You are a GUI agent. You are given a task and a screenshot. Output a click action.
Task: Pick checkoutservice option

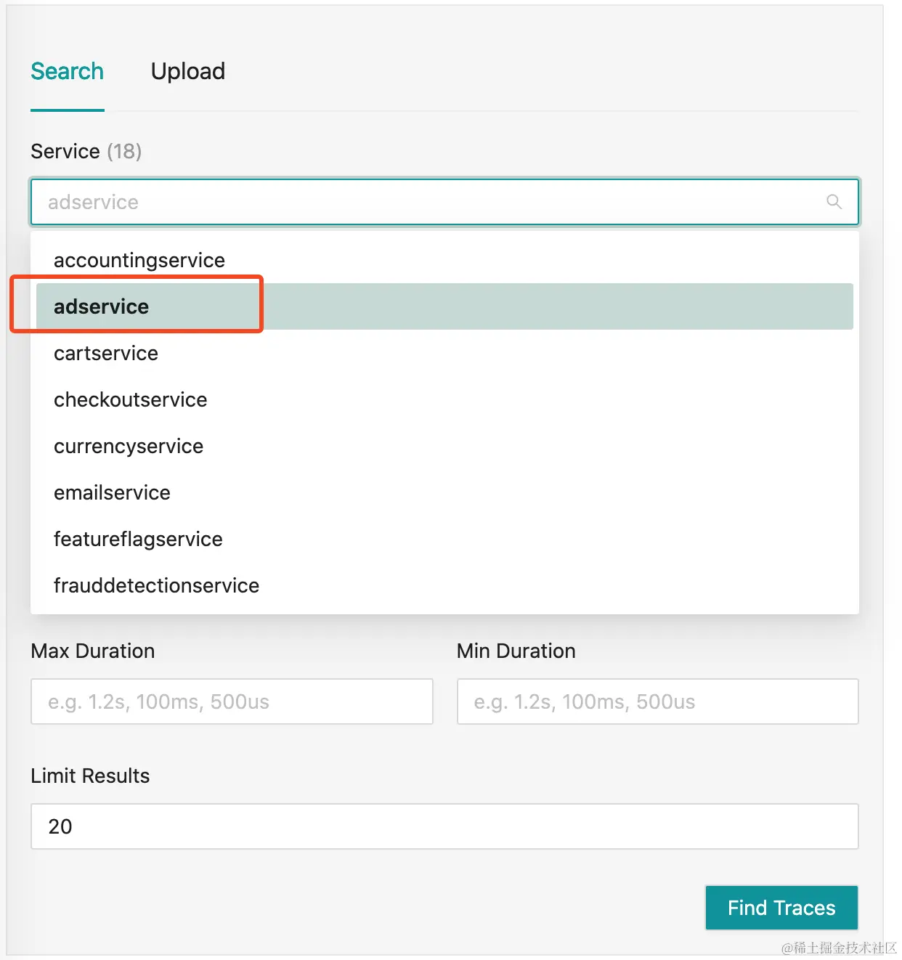click(131, 399)
